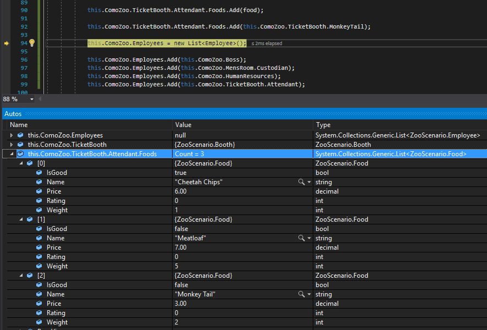Select the Price value 7.00 cell
Viewport: 487px width, 330px height.
coord(181,248)
